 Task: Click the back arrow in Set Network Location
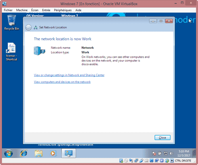point(29,28)
